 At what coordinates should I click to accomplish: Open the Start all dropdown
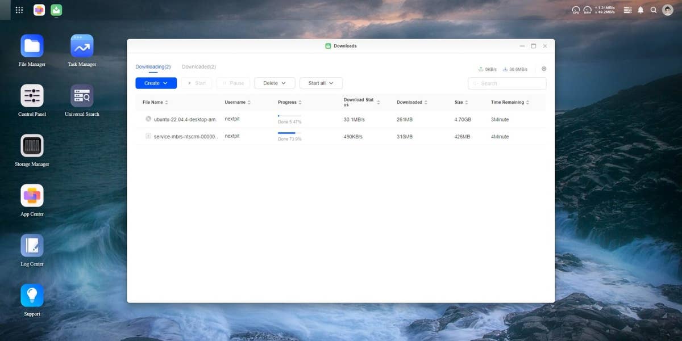(321, 83)
